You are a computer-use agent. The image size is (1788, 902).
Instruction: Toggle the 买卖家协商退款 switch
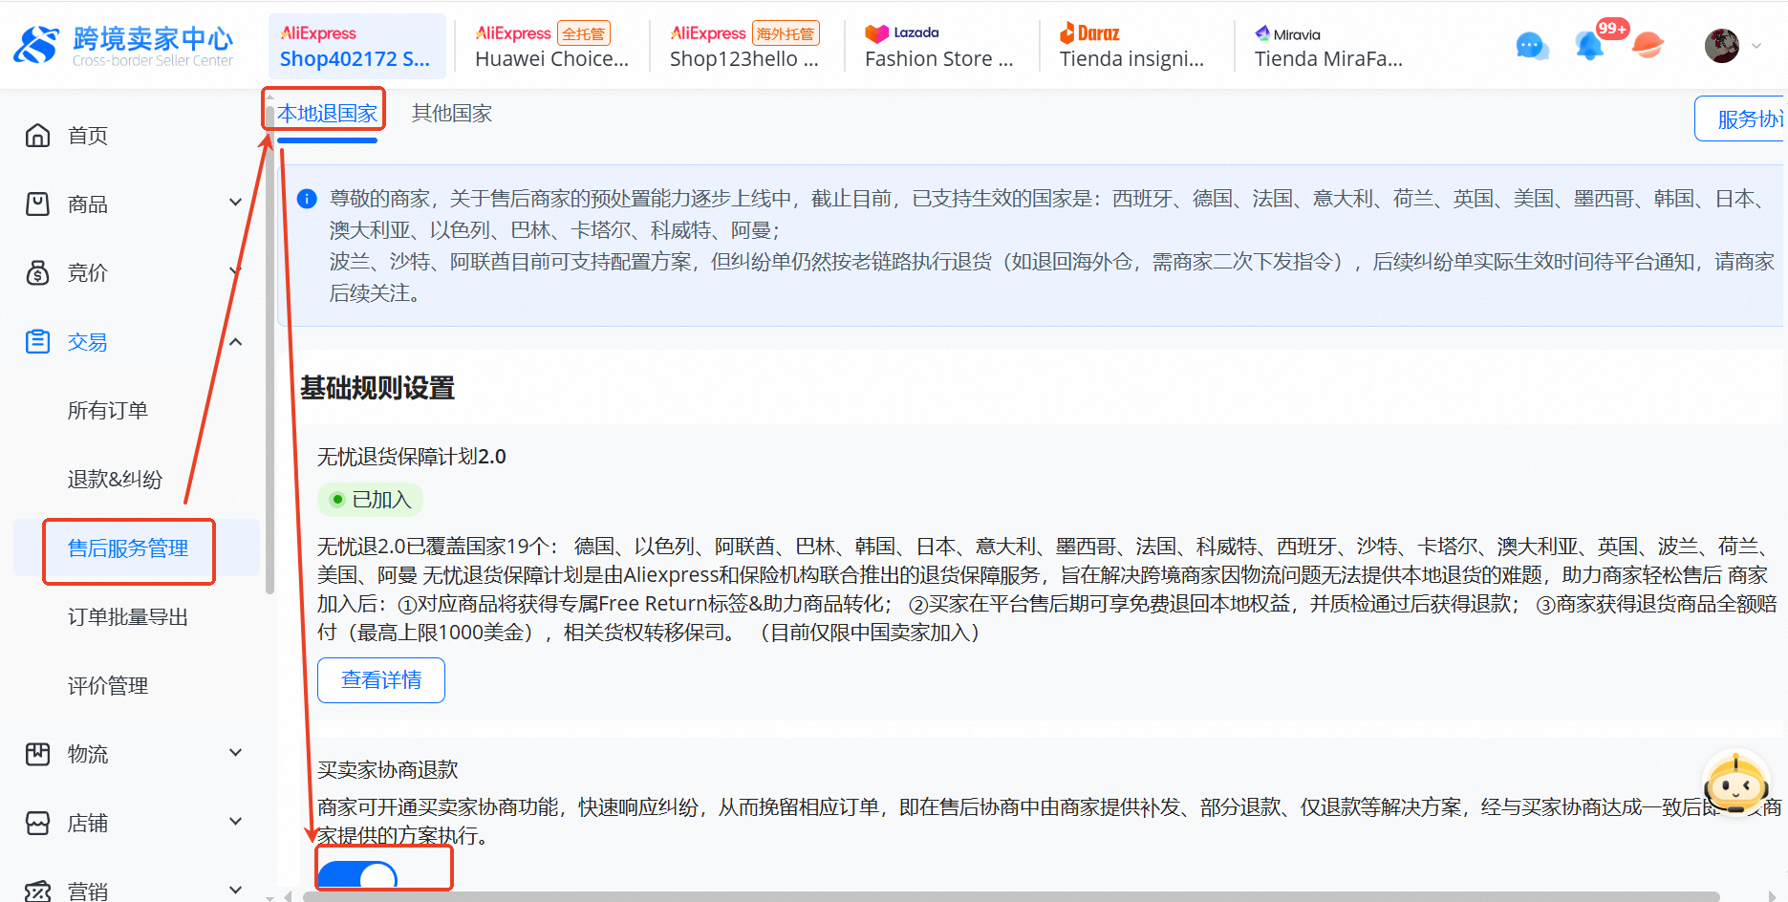coord(357,875)
